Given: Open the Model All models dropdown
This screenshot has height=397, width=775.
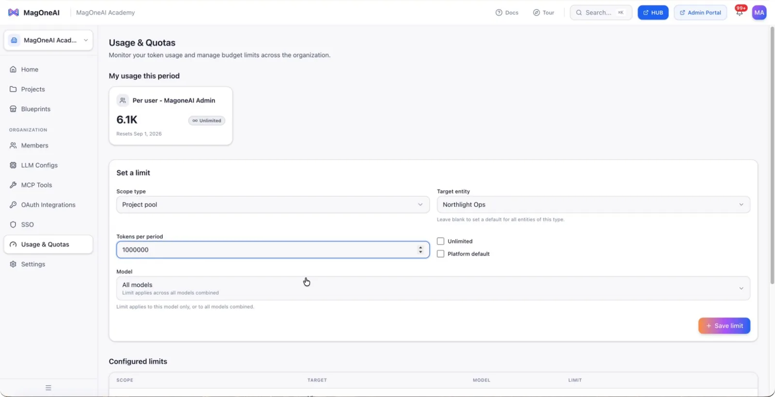Looking at the screenshot, I should point(433,288).
